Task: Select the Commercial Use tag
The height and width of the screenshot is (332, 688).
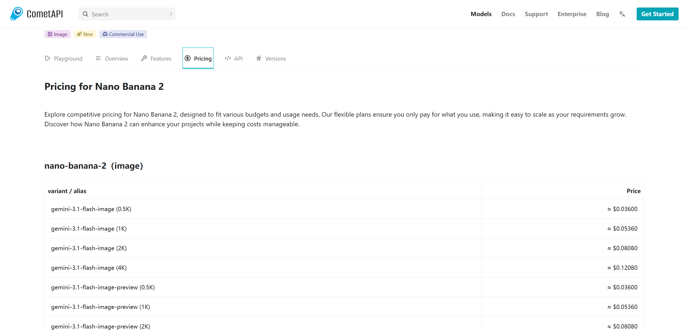Action: (x=123, y=34)
